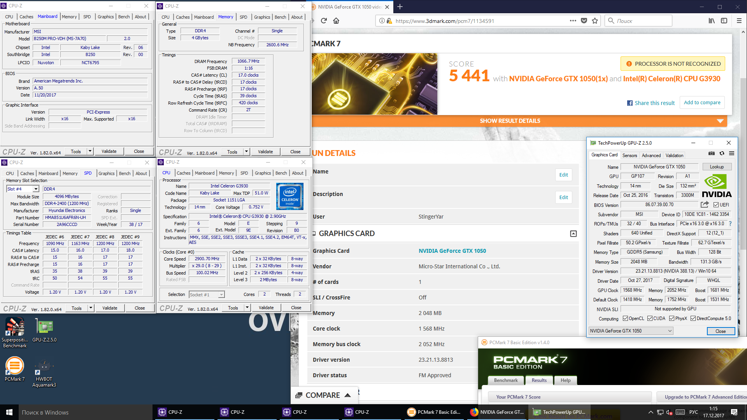Click the volume icon in system tray

click(669, 412)
